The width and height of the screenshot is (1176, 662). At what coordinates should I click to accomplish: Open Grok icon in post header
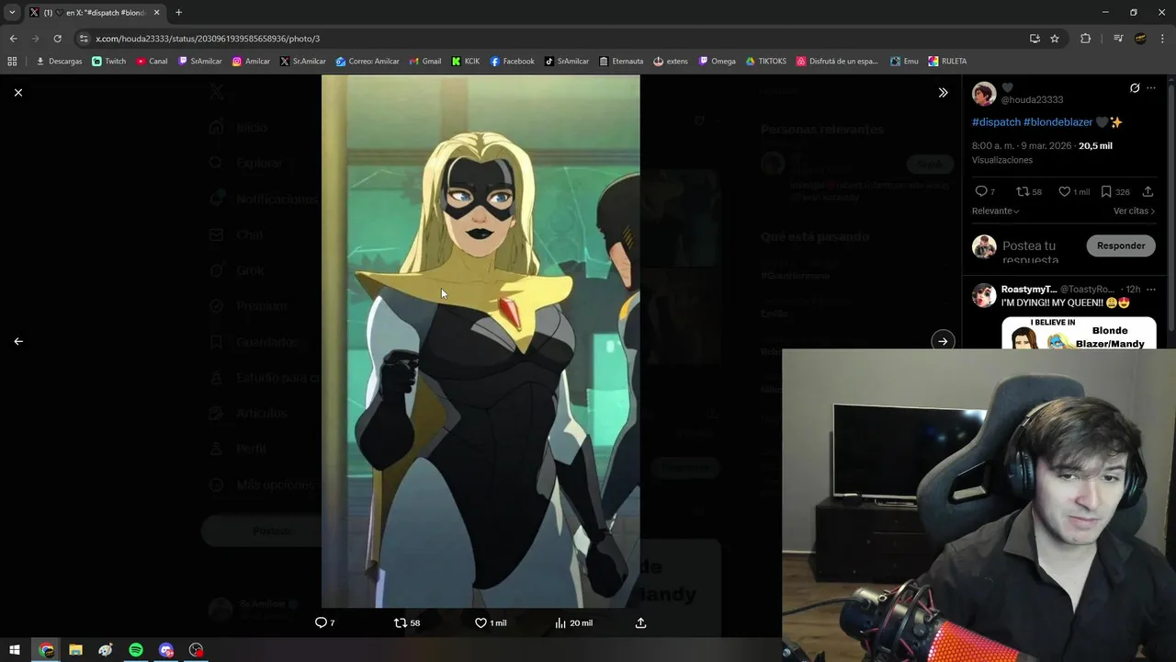[1135, 88]
